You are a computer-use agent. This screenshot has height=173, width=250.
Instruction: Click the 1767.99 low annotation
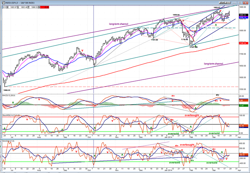tap(155, 40)
